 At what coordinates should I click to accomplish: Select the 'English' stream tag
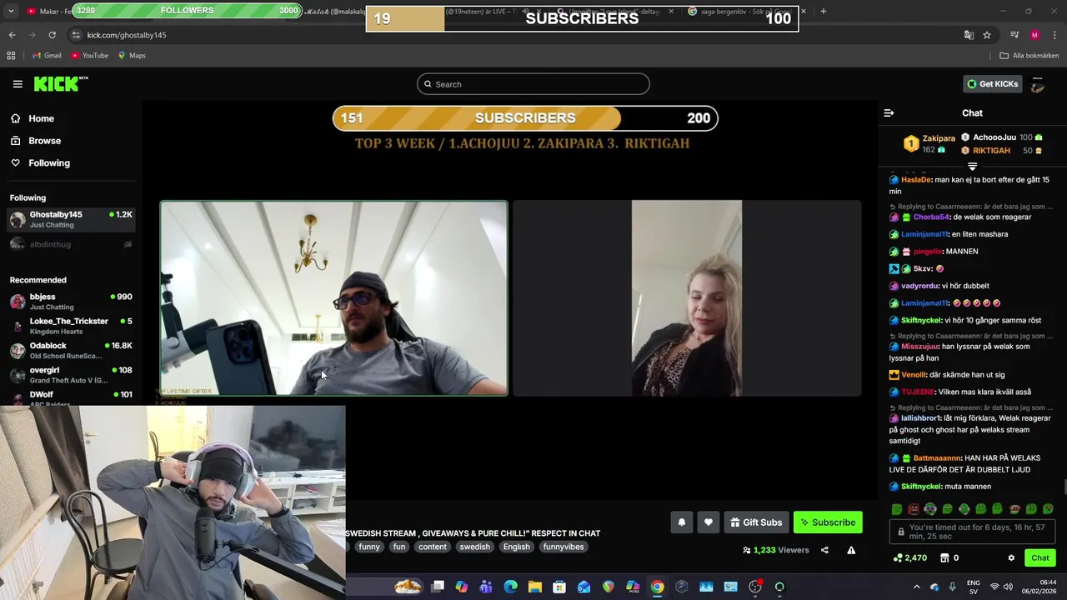[516, 547]
